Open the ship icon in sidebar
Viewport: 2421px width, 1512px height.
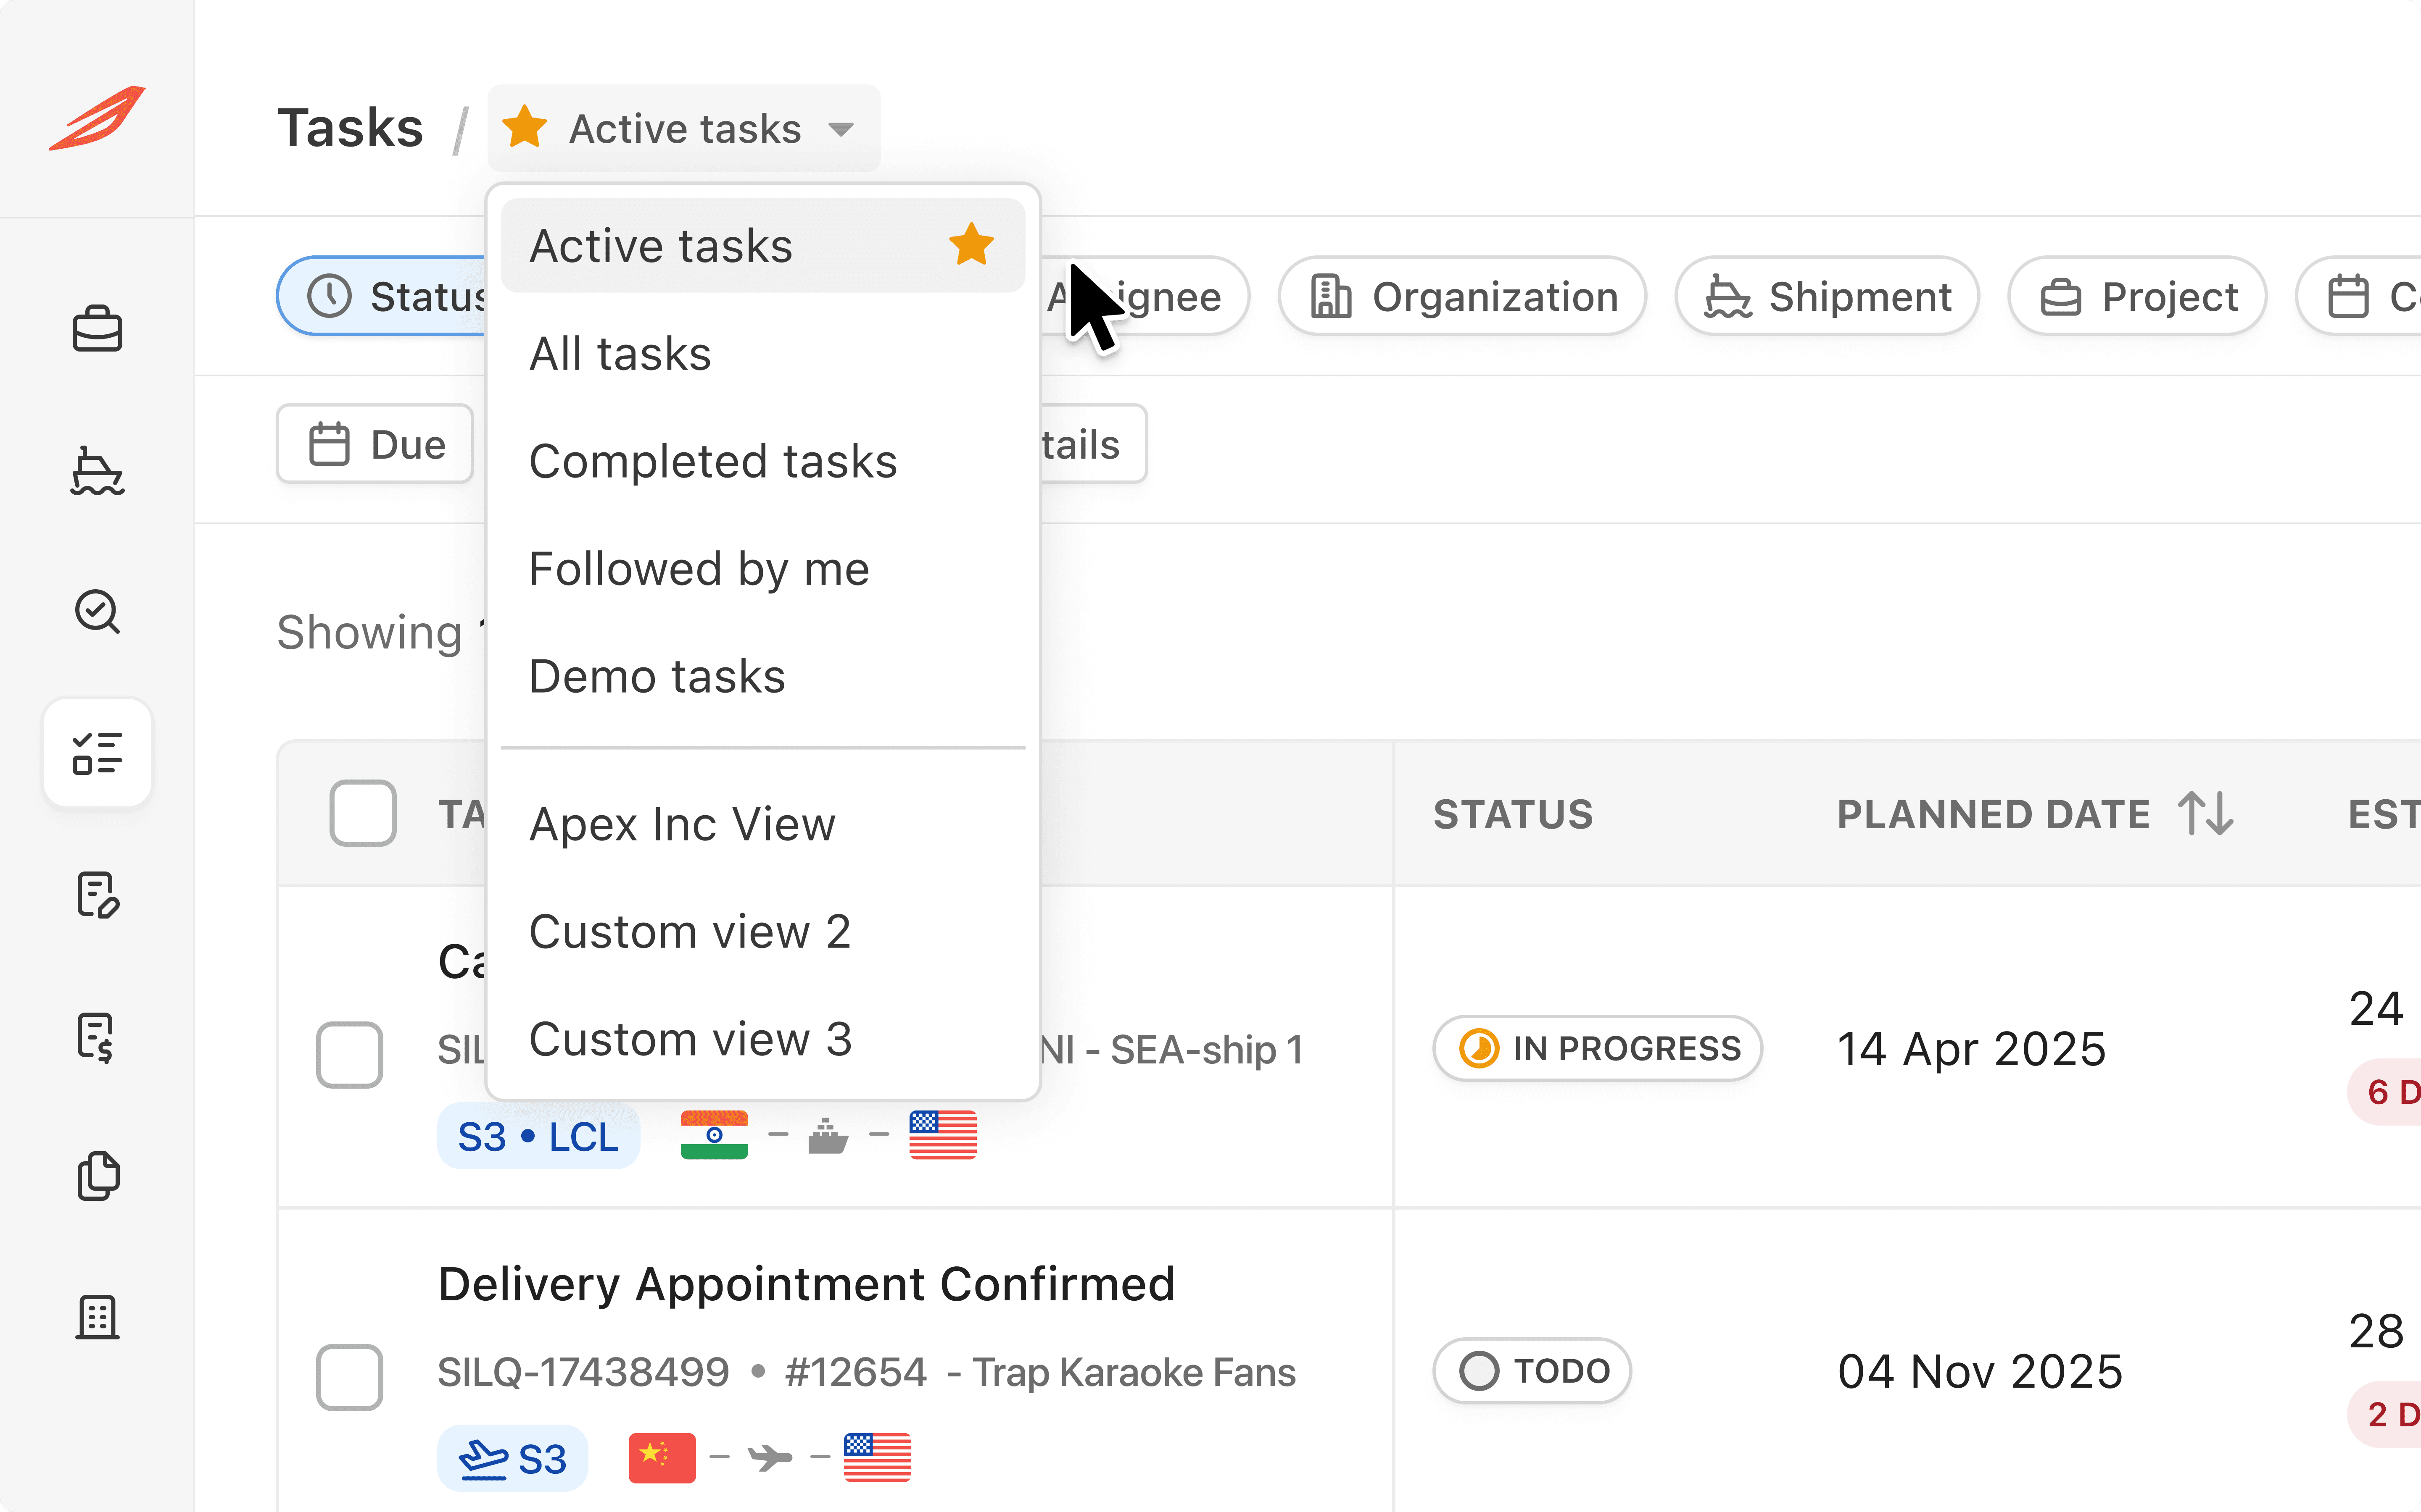pyautogui.click(x=97, y=471)
